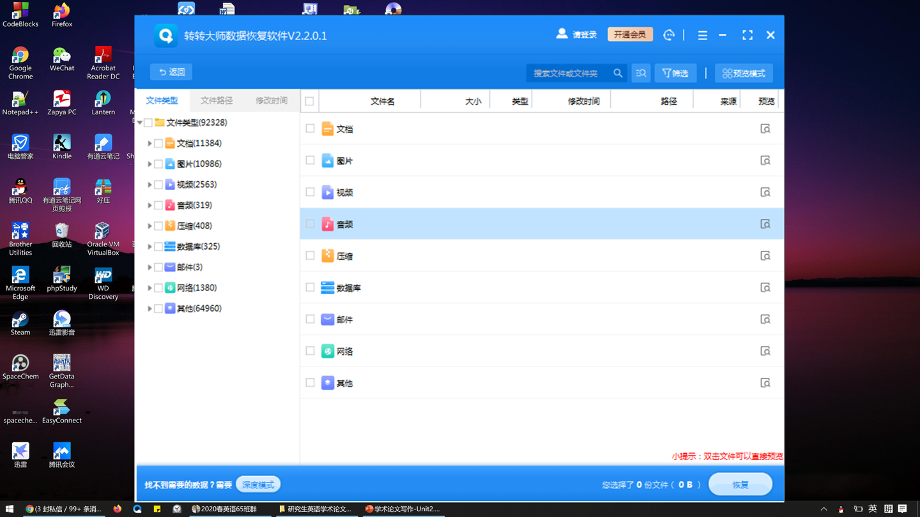Check the 视频 row checkbox in file list
Screen dimensions: 920x517
tap(310, 191)
